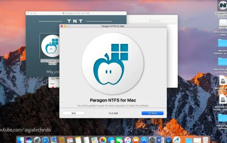
Task: Open iBooks from the Dock
Action: click(136, 140)
